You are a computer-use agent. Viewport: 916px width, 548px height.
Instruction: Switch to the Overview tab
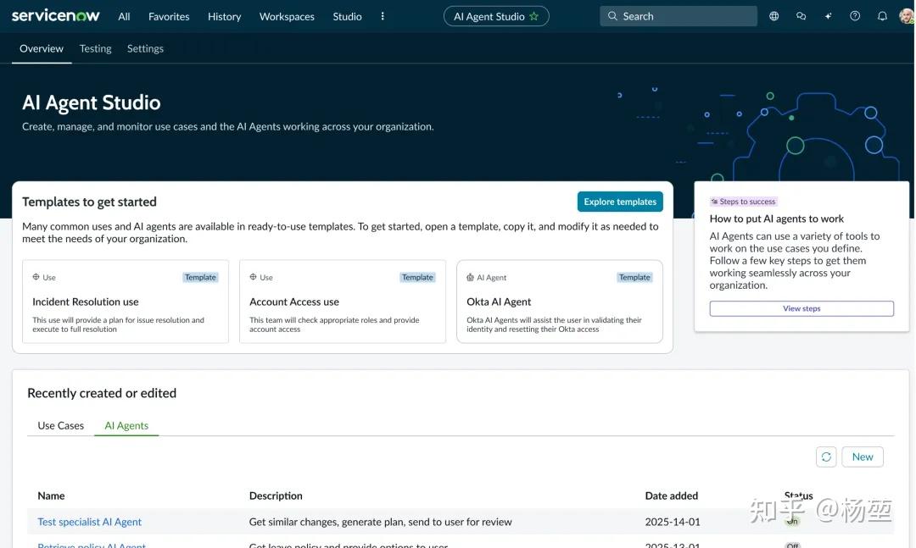click(42, 48)
